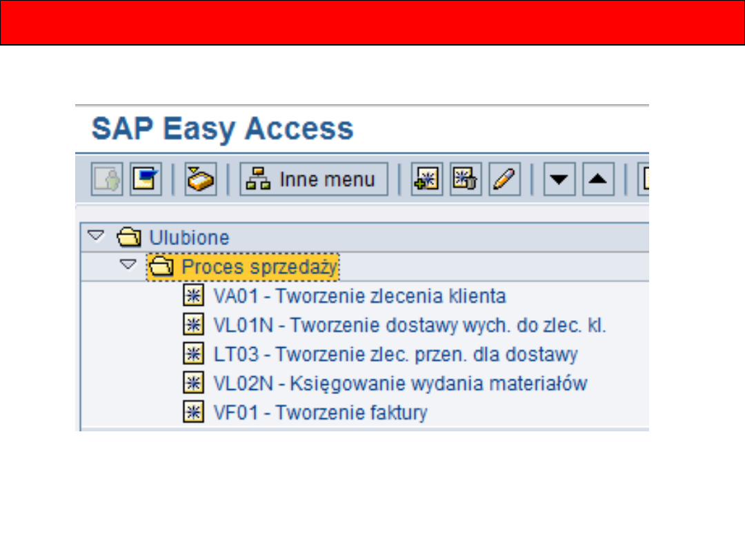The image size is (745, 559).
Task: Open SAP Business Workplace icon
Action: [x=201, y=180]
